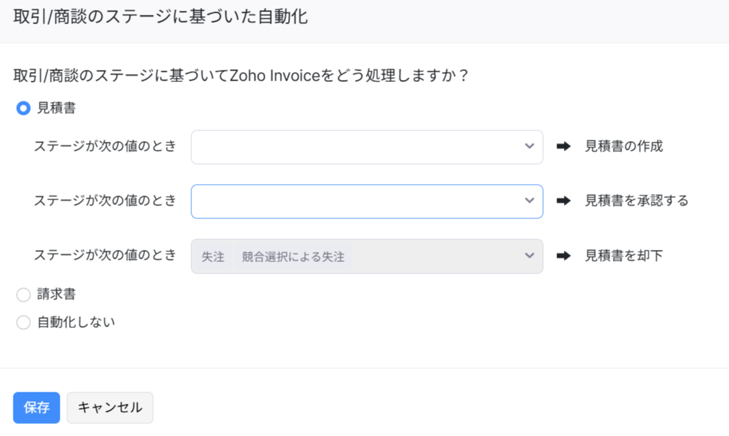Click the 競合選択による失注 stage tag
This screenshot has width=729, height=436.
click(x=293, y=257)
